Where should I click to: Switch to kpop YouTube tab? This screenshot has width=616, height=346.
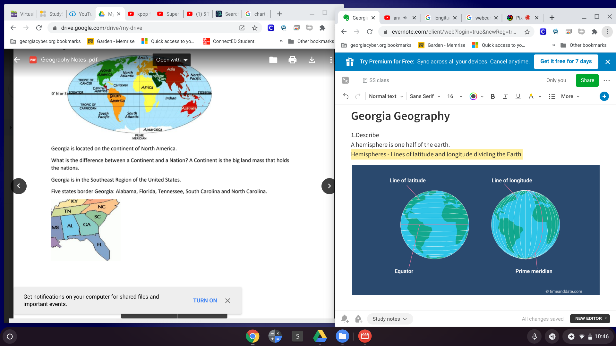[139, 14]
